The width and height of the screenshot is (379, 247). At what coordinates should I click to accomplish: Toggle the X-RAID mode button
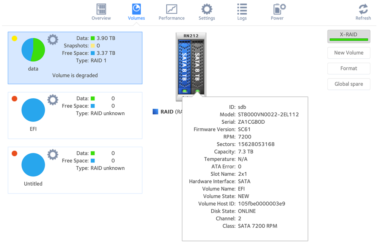(349, 36)
